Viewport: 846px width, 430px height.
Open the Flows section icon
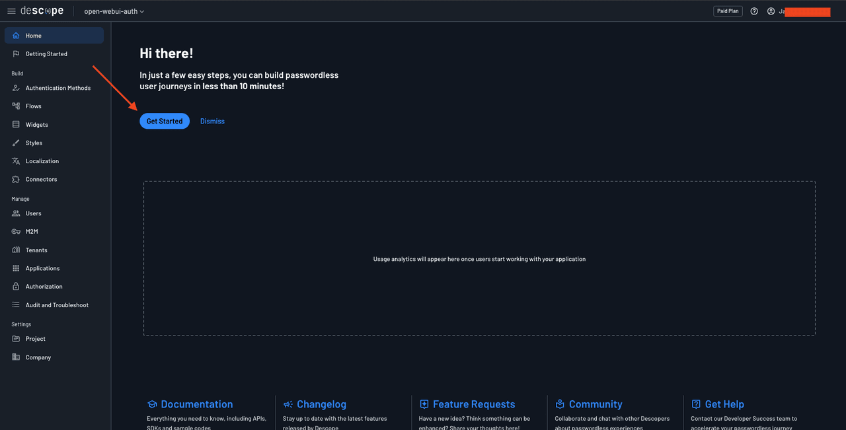click(x=15, y=106)
